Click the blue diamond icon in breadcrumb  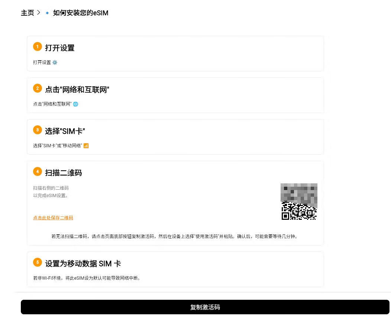tap(47, 13)
